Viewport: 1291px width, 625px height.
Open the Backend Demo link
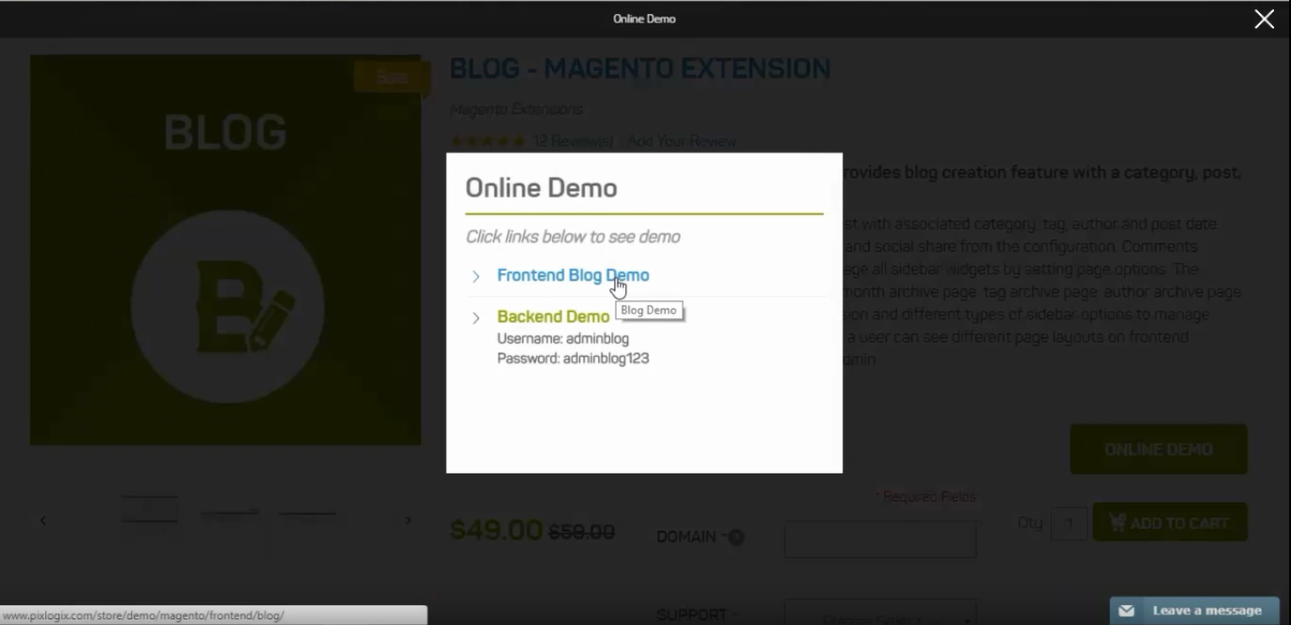(554, 316)
